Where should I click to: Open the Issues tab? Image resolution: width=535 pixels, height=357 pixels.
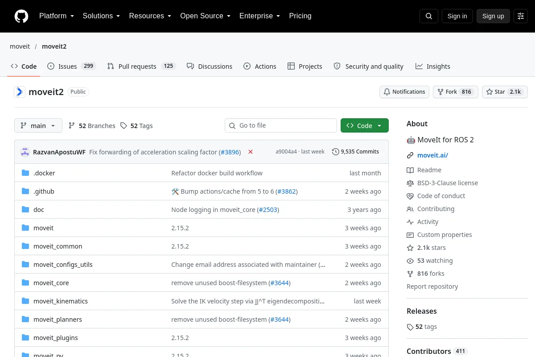pos(71,66)
